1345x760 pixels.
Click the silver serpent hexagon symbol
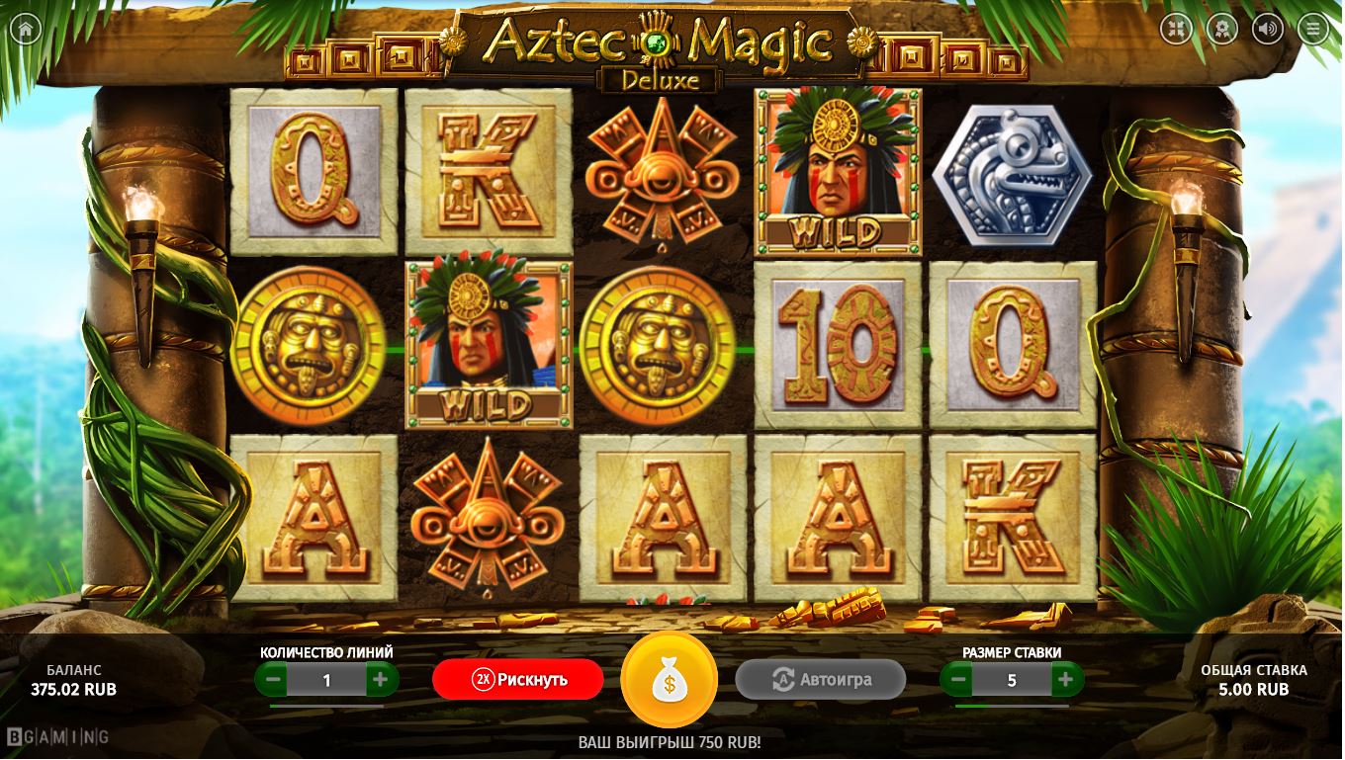pos(1012,175)
